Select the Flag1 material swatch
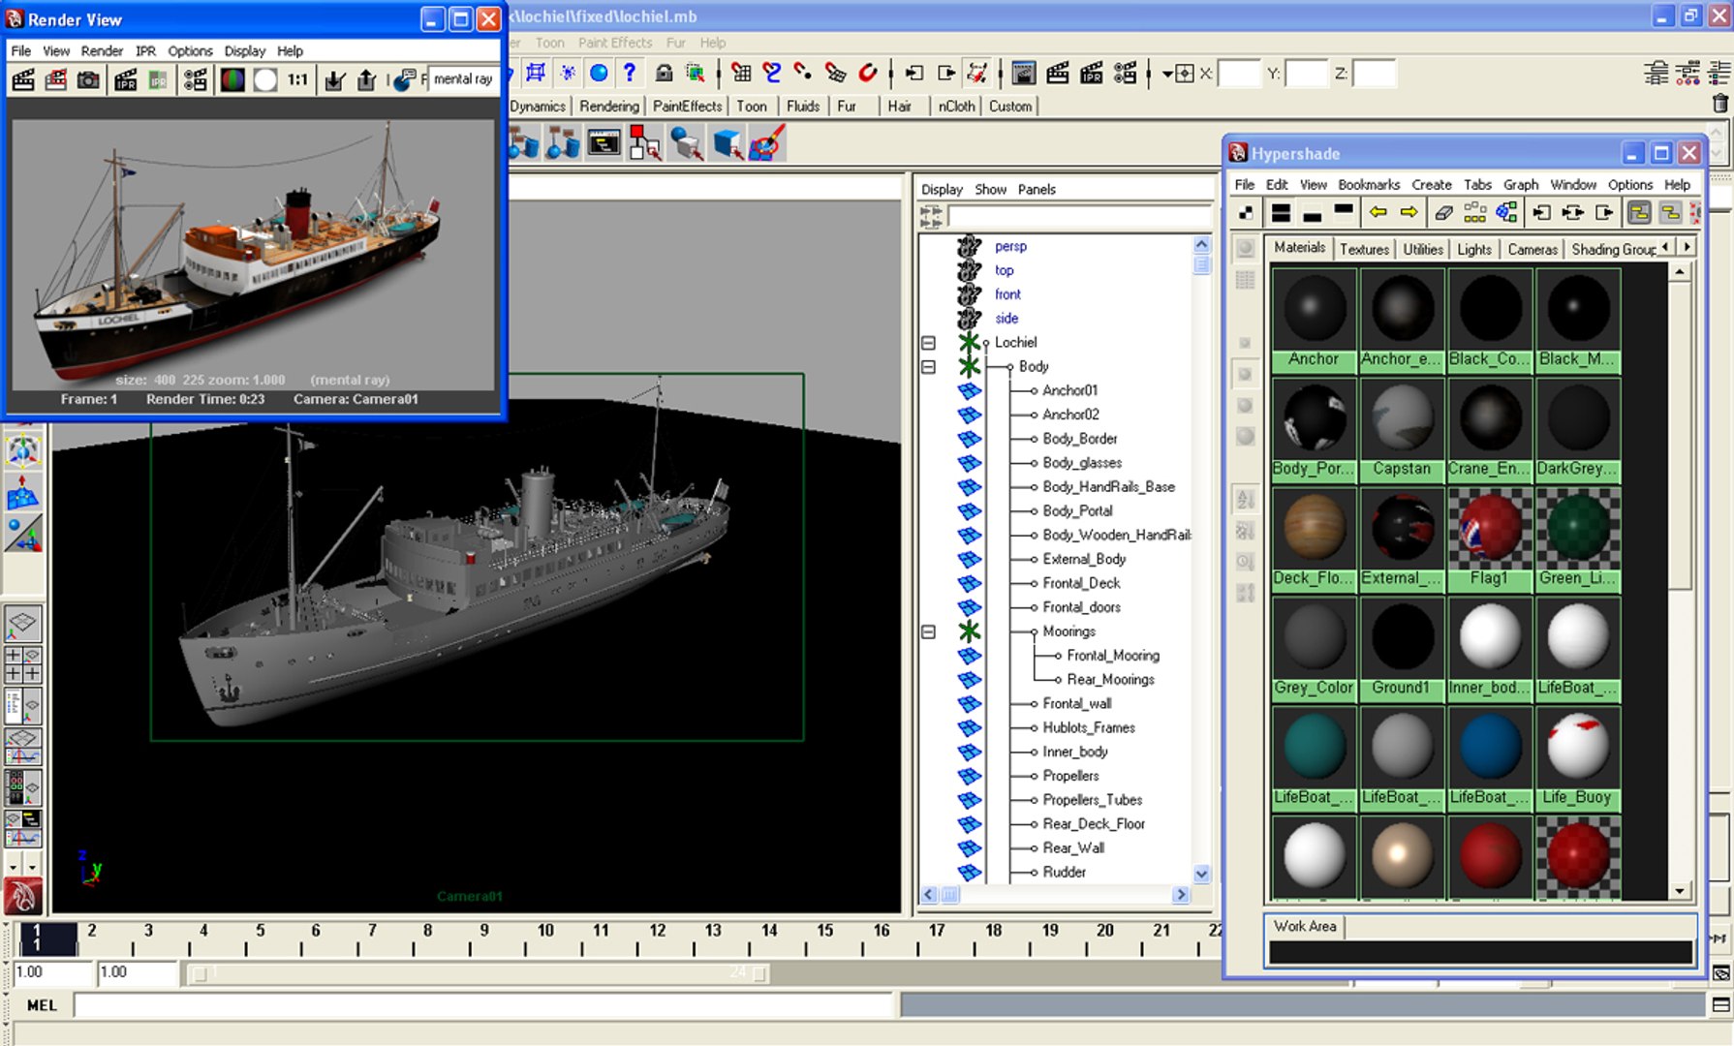The image size is (1734, 1046). tap(1490, 539)
